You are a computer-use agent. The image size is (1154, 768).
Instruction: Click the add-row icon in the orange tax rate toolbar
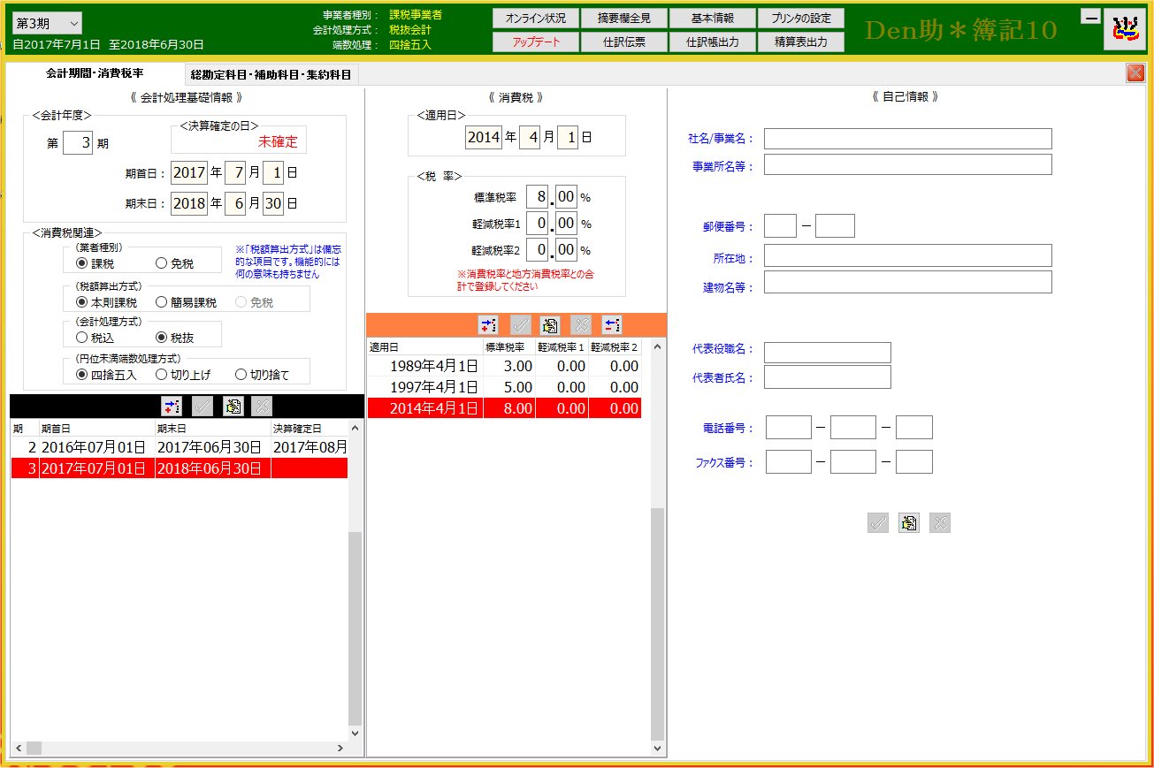(488, 324)
